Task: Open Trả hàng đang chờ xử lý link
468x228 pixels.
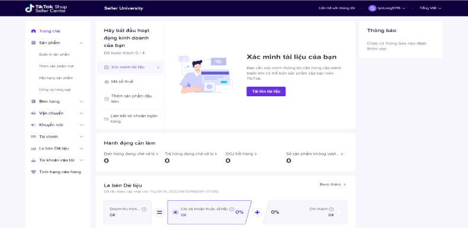Action: (x=191, y=154)
